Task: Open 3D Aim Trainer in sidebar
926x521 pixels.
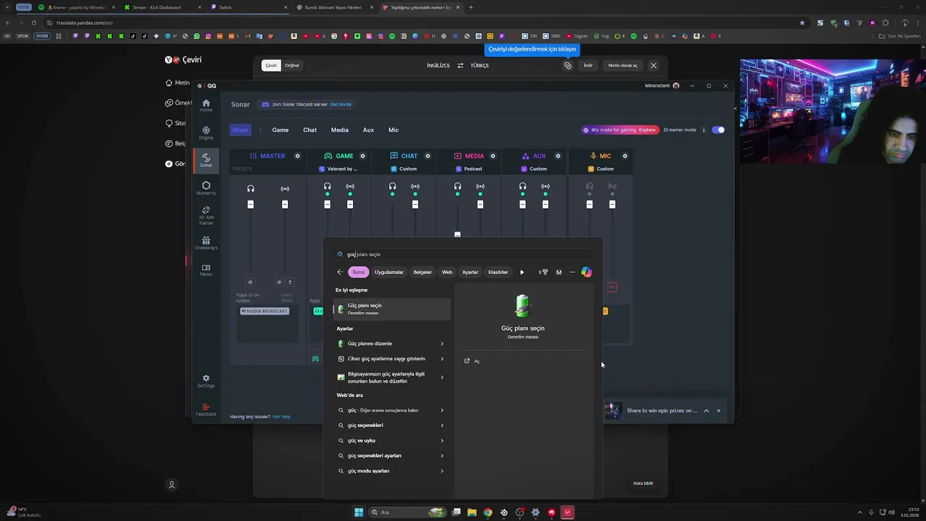Action: pos(206,216)
